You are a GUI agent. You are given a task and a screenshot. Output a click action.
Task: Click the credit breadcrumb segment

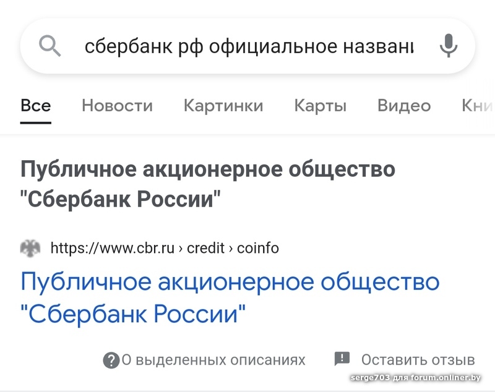206,248
